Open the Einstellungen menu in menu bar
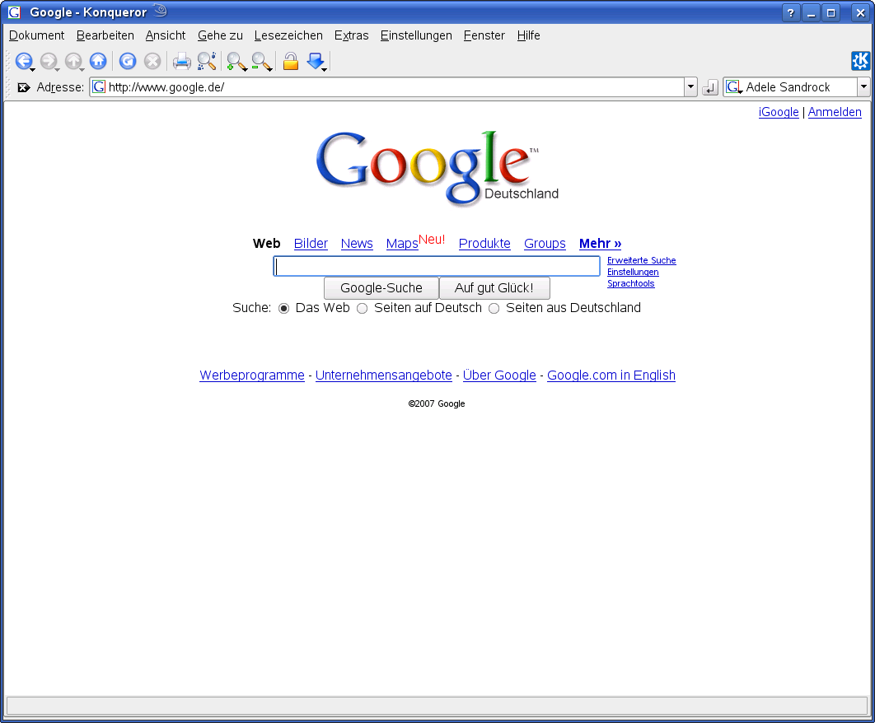The height and width of the screenshot is (723, 875). (x=416, y=35)
